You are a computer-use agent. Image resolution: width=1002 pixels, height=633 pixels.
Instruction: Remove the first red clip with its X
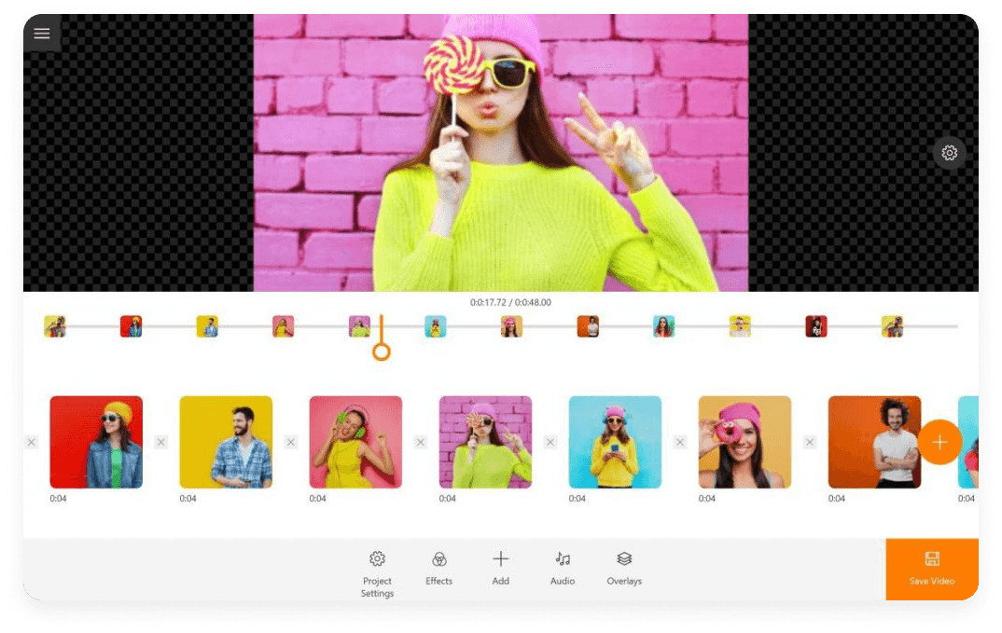[x=31, y=442]
